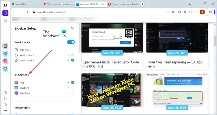Screen dimensions: 217x115
Task: Open Workspace 1 more options menu
Action: click(x=68, y=55)
